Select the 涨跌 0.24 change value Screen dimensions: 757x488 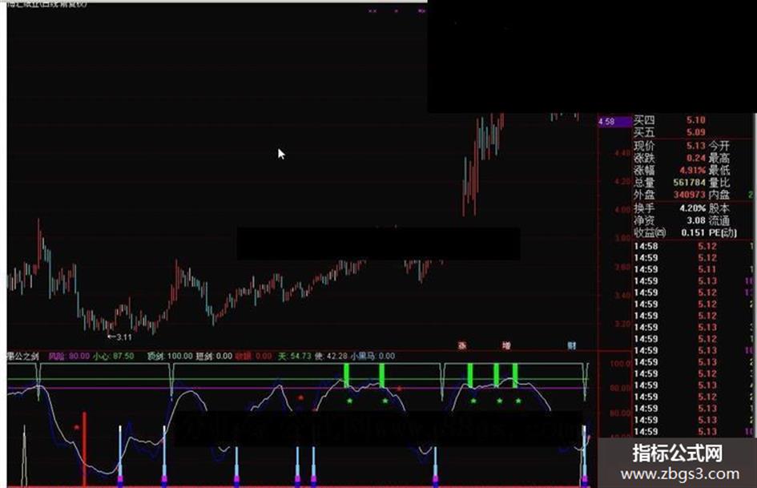(x=670, y=158)
